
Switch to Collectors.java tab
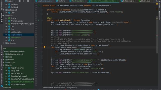(x=129, y=1)
